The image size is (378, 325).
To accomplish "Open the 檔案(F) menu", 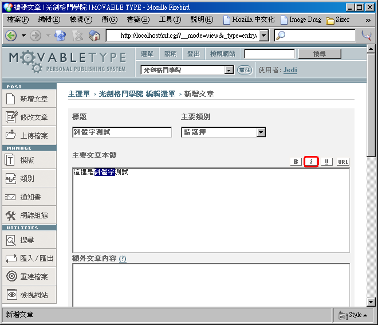I will (x=18, y=19).
